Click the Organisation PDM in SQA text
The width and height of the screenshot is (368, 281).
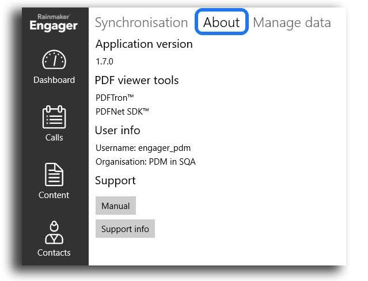pos(146,162)
